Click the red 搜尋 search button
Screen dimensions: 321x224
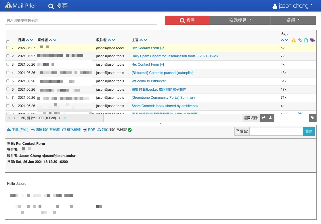coord(187,20)
